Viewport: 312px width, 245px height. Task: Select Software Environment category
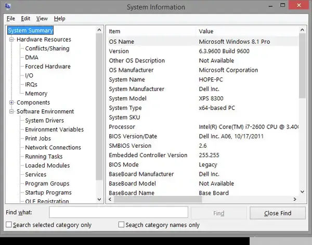[45, 111]
